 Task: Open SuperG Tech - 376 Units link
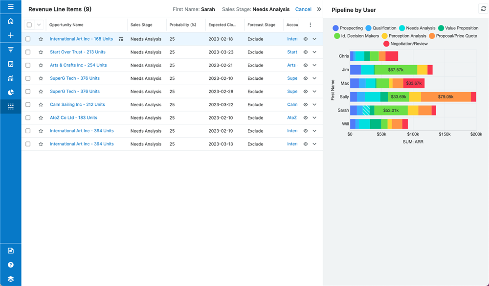[x=74, y=78]
